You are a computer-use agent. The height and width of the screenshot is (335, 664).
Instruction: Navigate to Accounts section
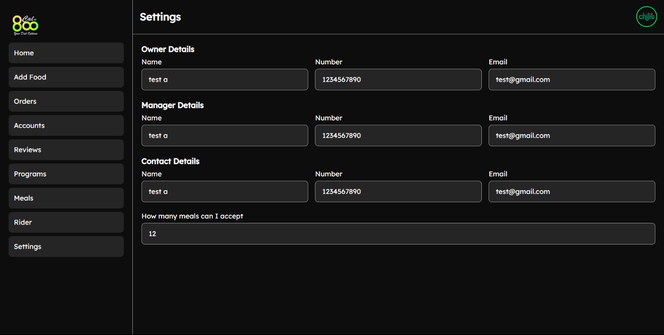coord(66,125)
